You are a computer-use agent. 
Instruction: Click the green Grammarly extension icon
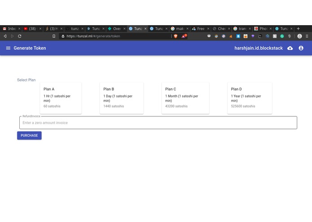pyautogui.click(x=282, y=36)
